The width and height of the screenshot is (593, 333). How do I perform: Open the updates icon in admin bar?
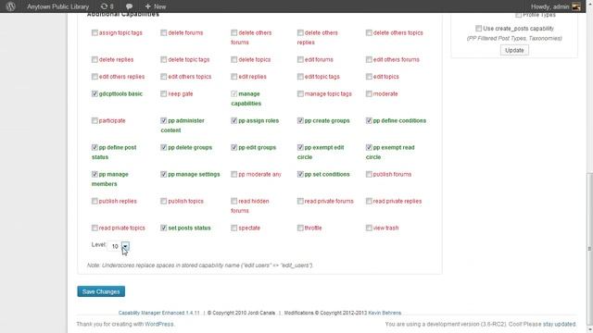[x=107, y=6]
